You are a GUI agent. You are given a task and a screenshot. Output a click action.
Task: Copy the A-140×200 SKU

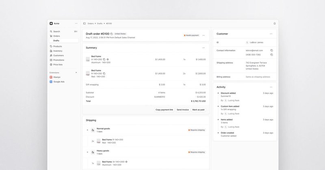click(x=104, y=59)
